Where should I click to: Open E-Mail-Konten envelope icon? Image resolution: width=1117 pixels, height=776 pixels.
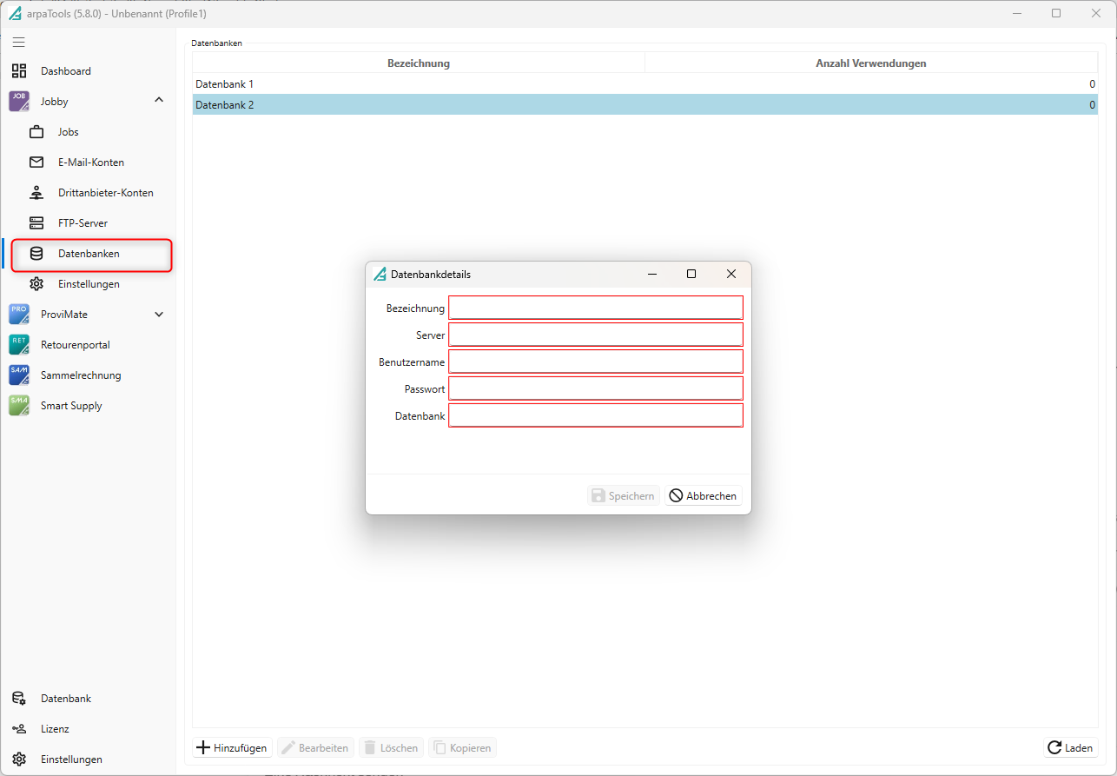point(36,162)
